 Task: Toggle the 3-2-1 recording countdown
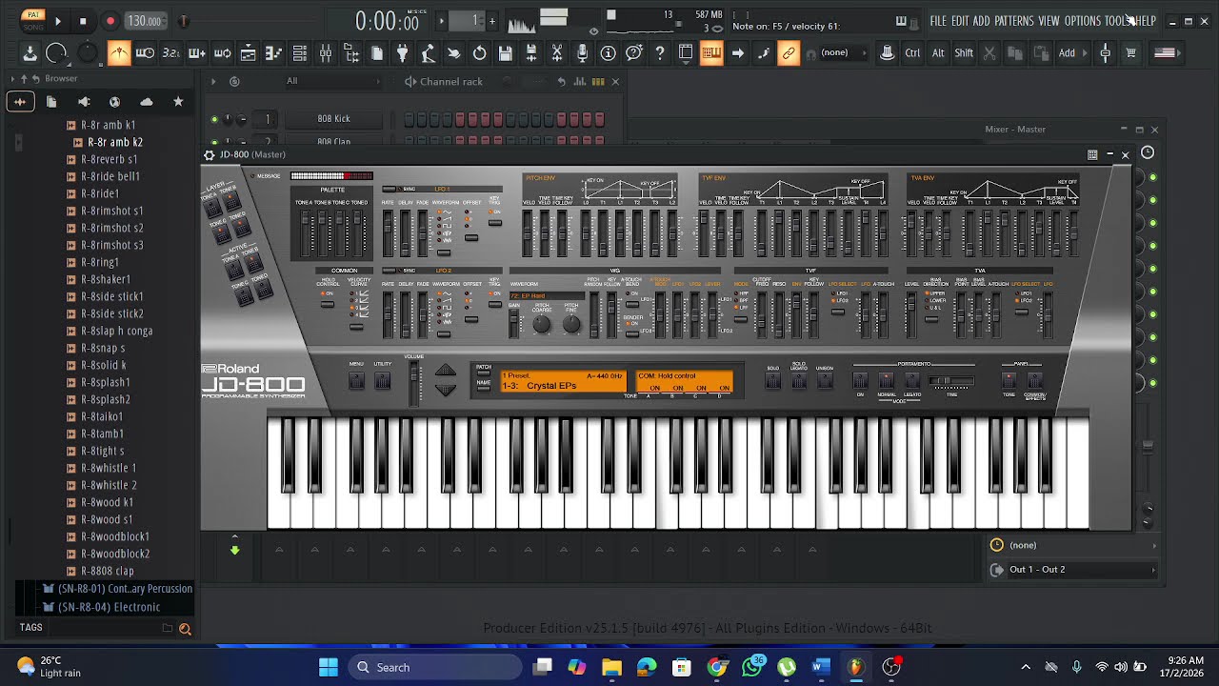click(x=170, y=53)
